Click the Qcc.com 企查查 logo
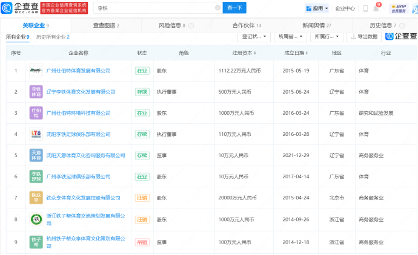The width and height of the screenshot is (418, 255). click(x=21, y=8)
